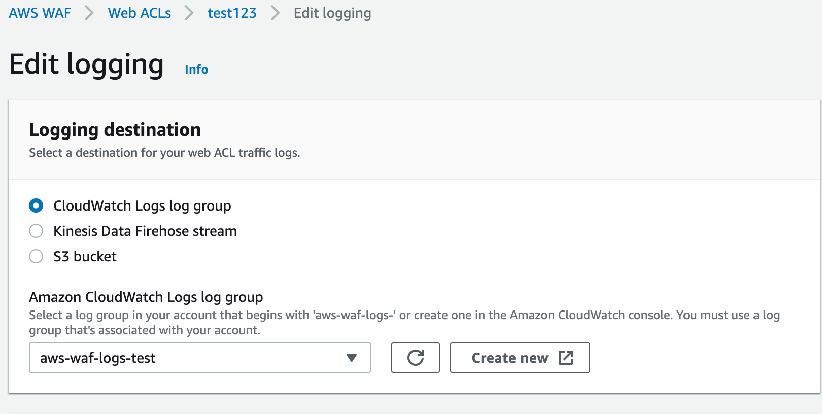Open the Info help link beside Edit logging
822x414 pixels.
pyautogui.click(x=196, y=69)
